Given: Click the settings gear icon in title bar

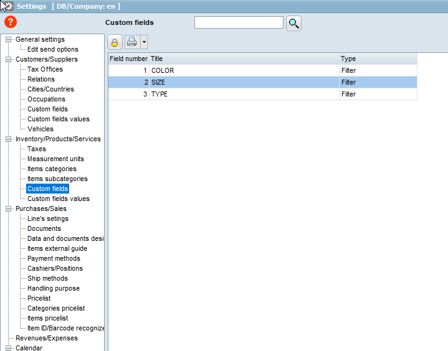Looking at the screenshot, I should point(8,6).
